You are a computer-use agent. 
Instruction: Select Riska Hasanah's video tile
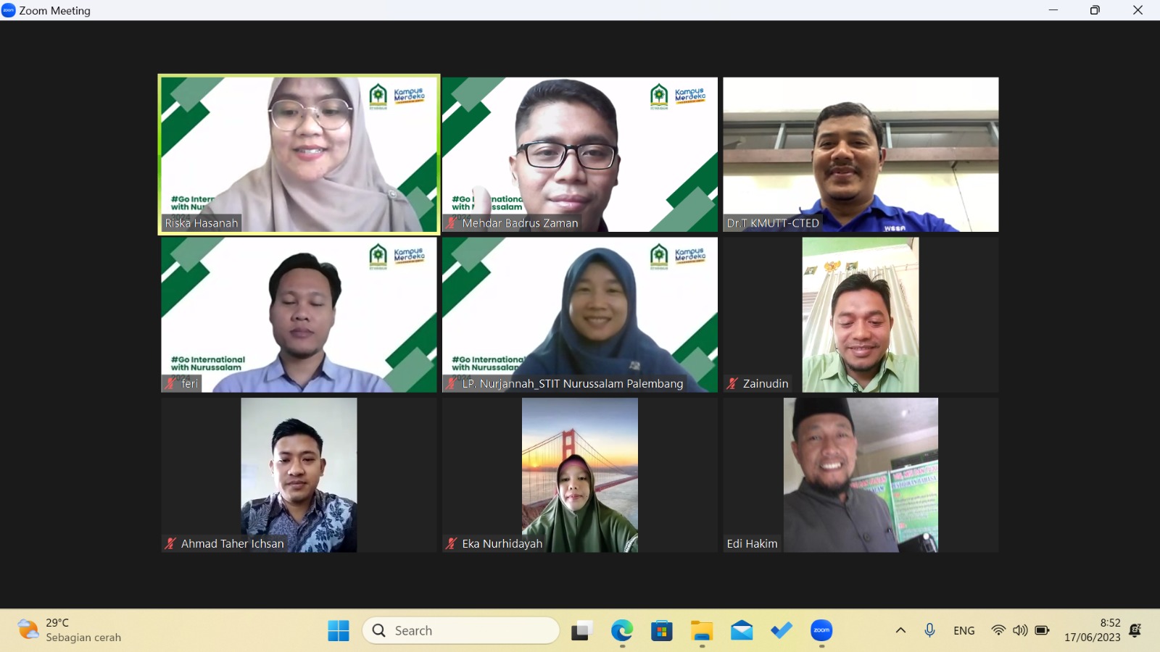299,154
